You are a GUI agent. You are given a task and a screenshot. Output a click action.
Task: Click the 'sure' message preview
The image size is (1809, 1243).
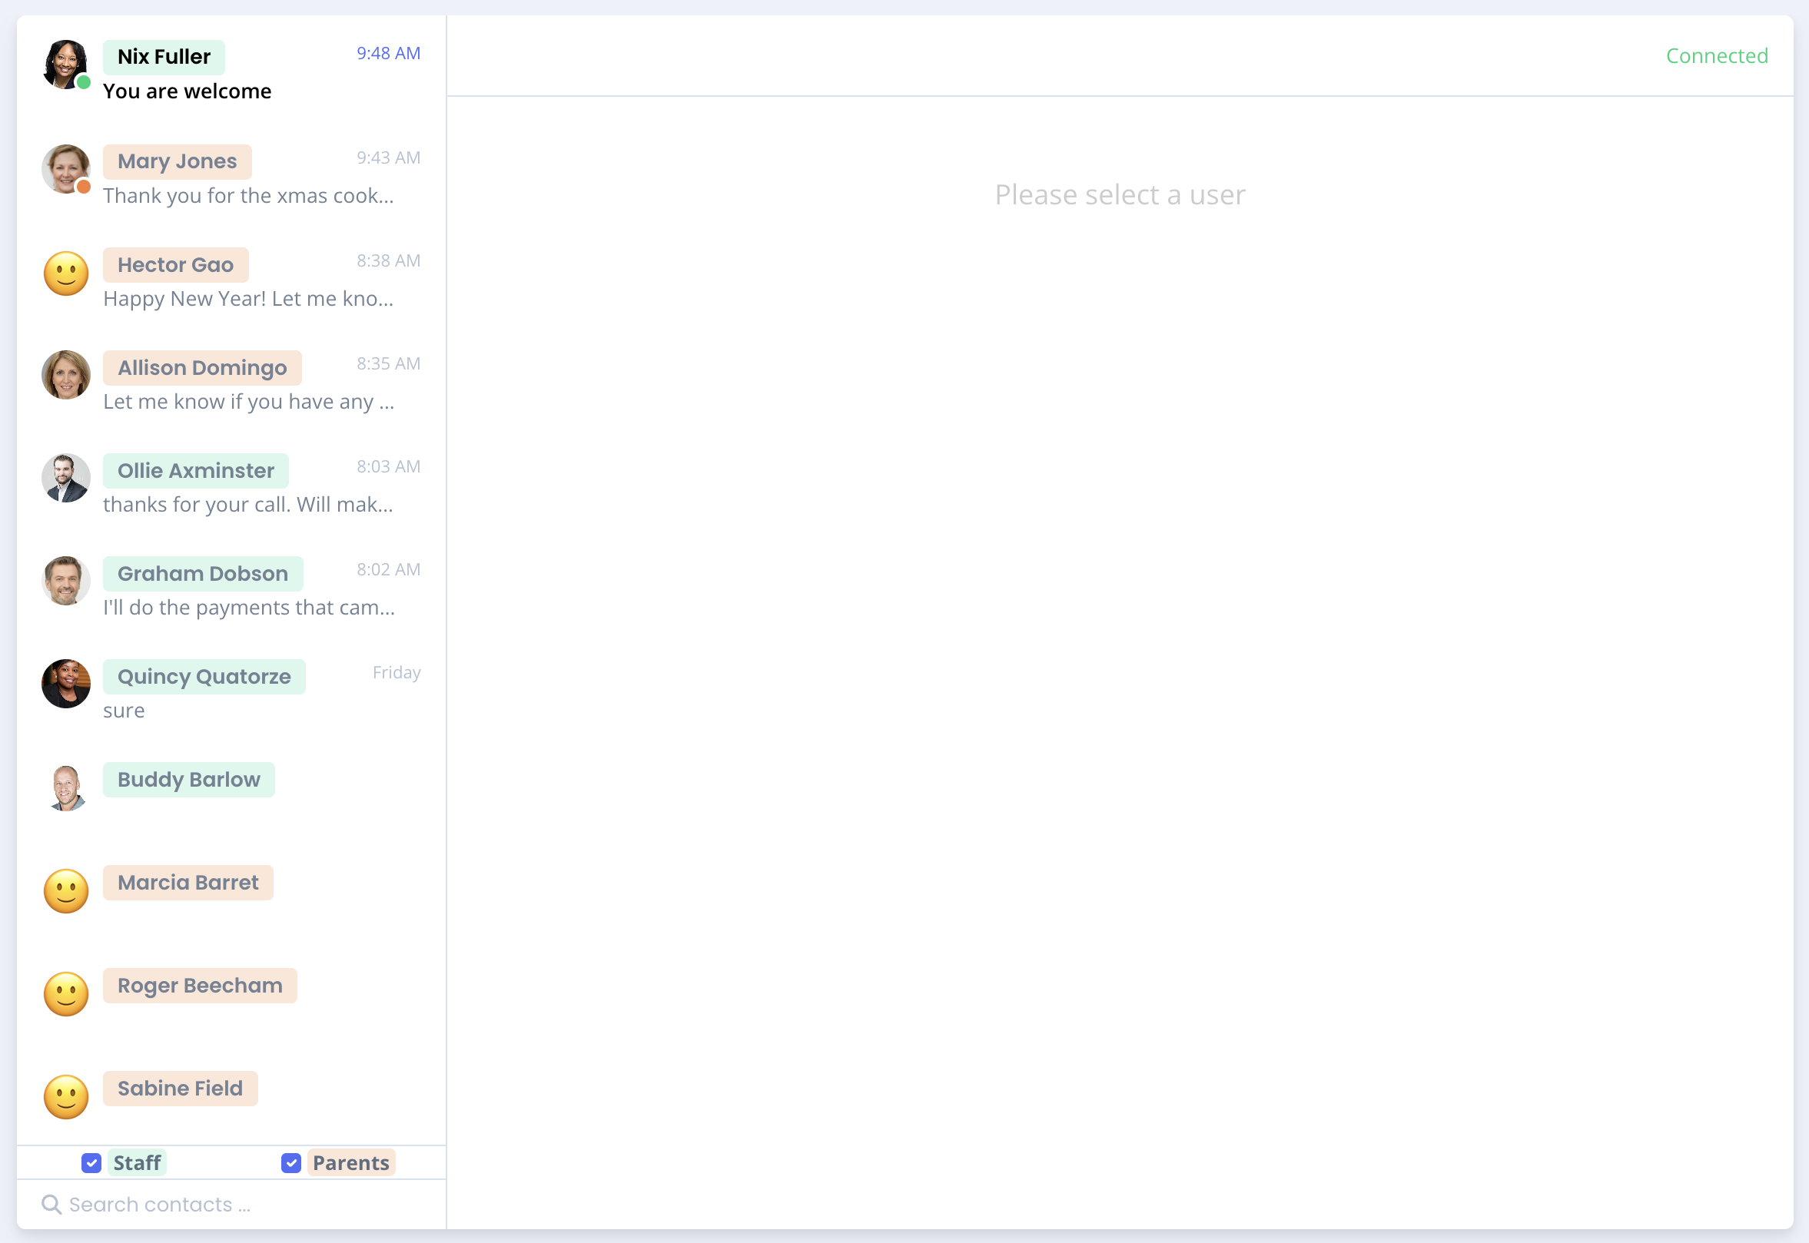tap(124, 711)
